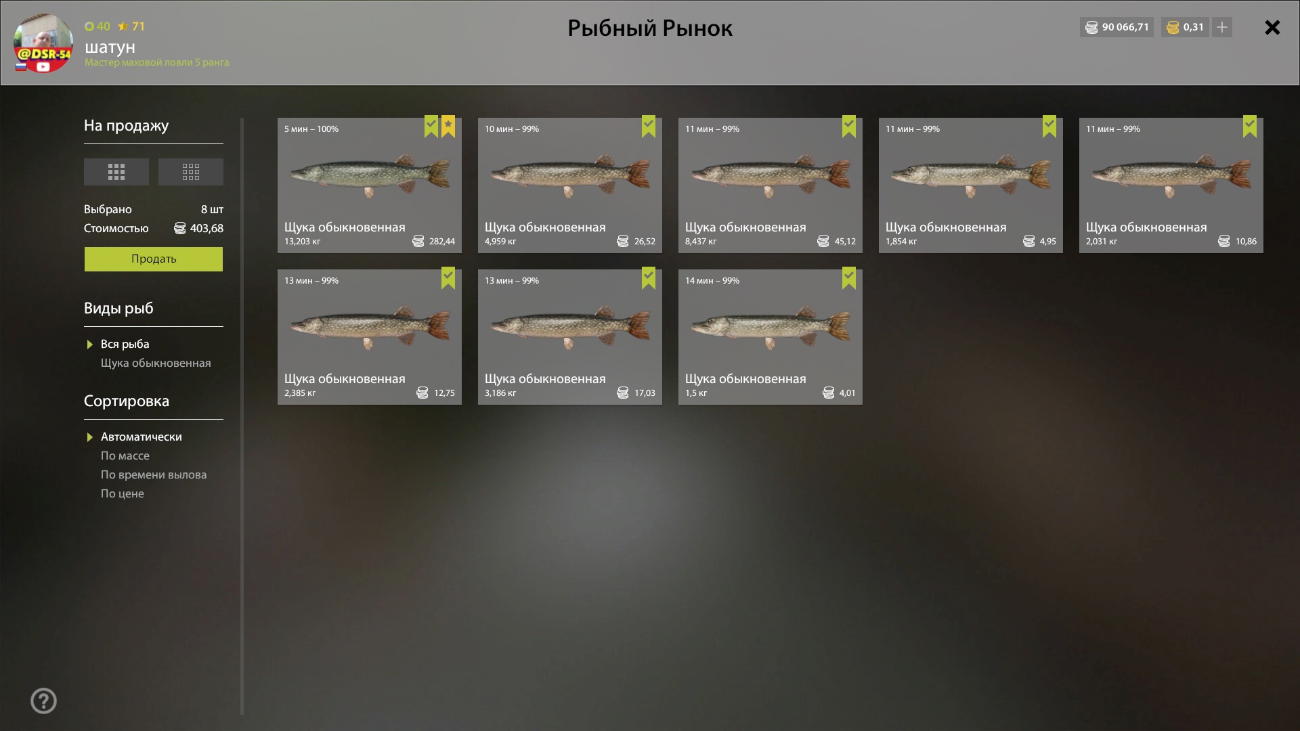Uncheck the 4,959 kg pike selection mark
The height and width of the screenshot is (731, 1300).
click(649, 127)
